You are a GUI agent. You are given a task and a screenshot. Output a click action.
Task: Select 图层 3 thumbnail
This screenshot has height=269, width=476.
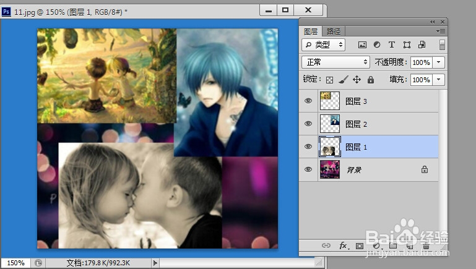[330, 101]
